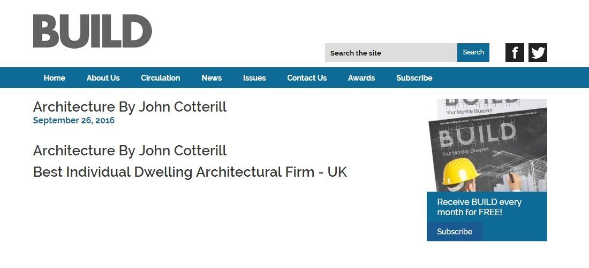Click the September 26, 2016 date

[74, 121]
